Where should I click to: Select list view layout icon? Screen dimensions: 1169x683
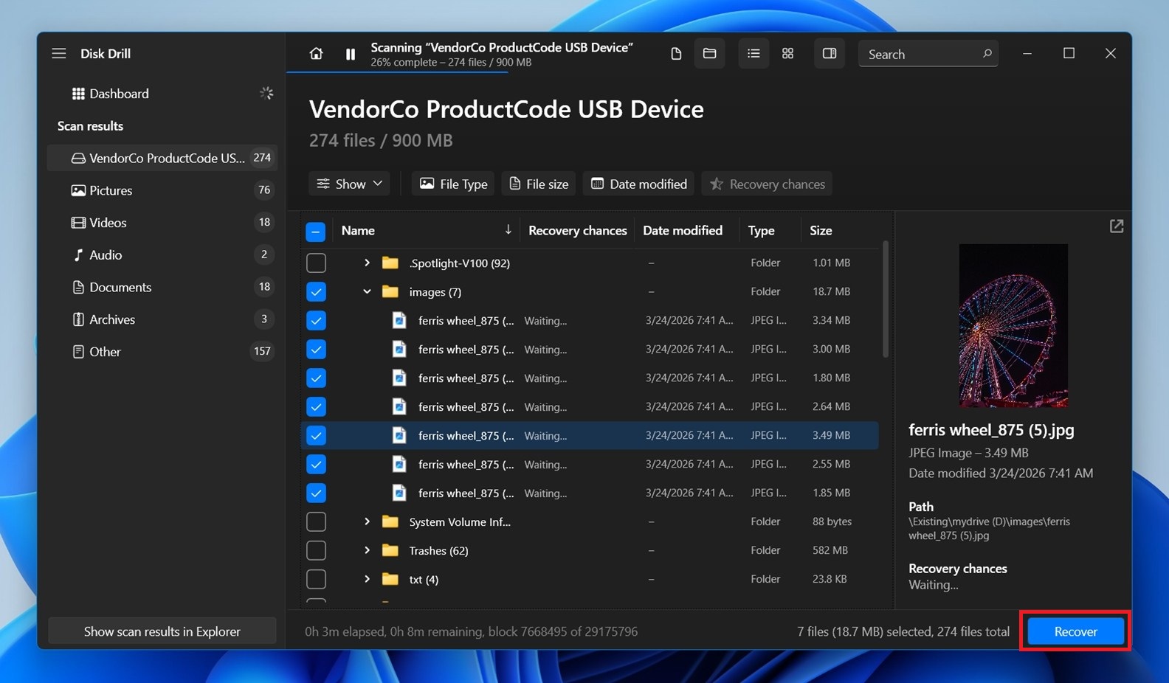click(754, 54)
